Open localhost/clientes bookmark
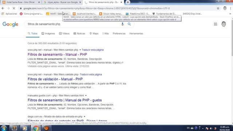Image resolution: width=233 pixels, height=131 pixels. click(x=84, y=14)
